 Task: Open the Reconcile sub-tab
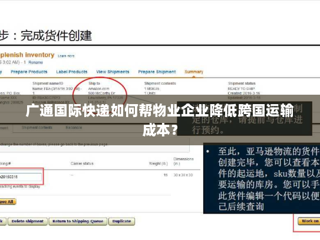tap(74, 128)
